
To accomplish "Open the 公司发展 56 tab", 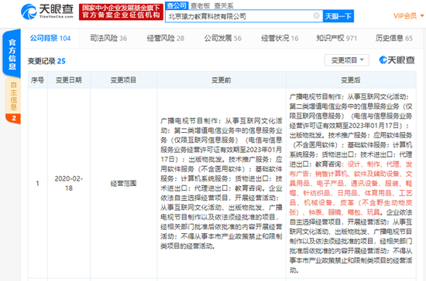I will (223, 38).
